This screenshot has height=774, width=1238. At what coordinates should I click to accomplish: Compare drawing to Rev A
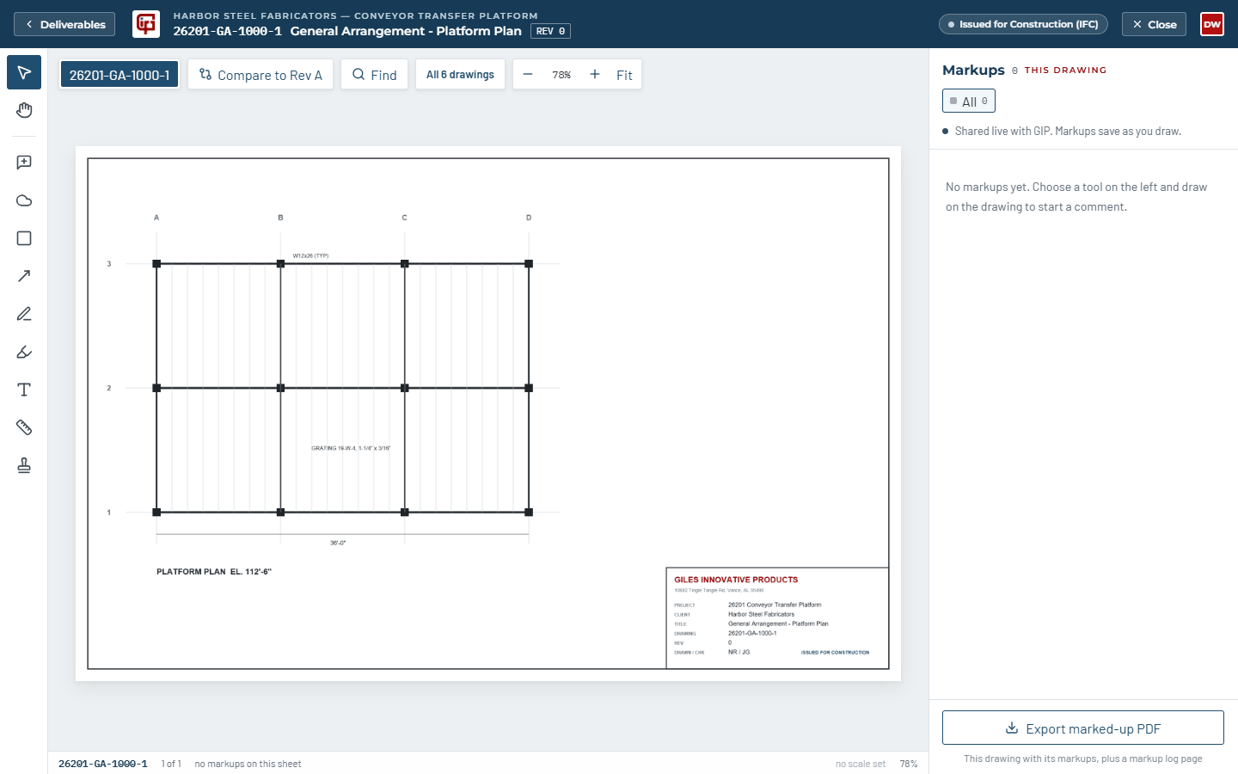[260, 75]
